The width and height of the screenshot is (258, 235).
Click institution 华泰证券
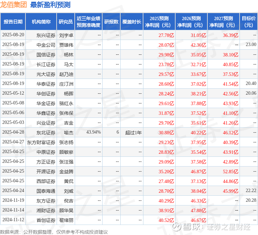[x=46, y=84]
